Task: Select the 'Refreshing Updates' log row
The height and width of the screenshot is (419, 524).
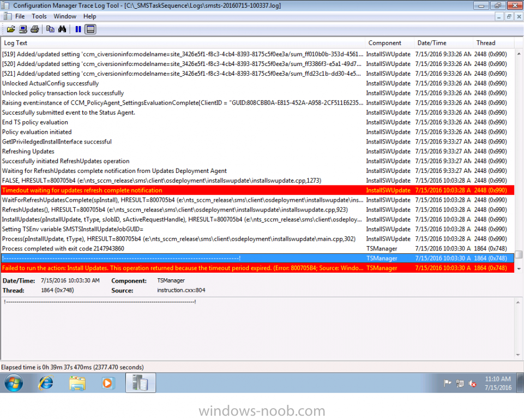Action: coord(257,152)
